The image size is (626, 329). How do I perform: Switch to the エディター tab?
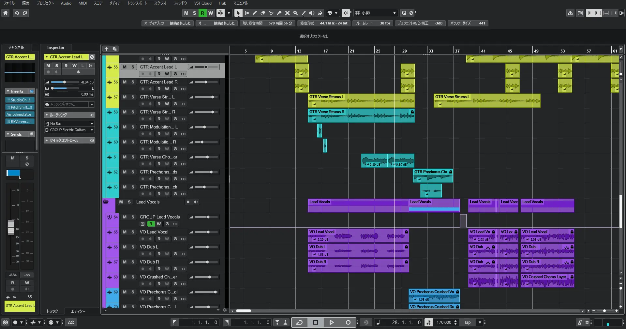point(78,311)
